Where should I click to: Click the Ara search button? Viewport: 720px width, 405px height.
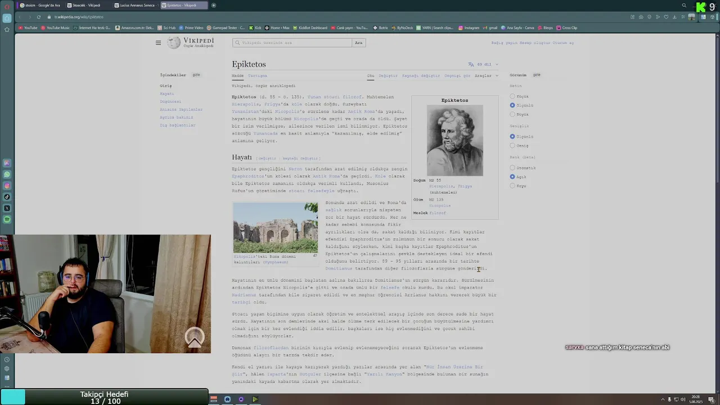(359, 43)
